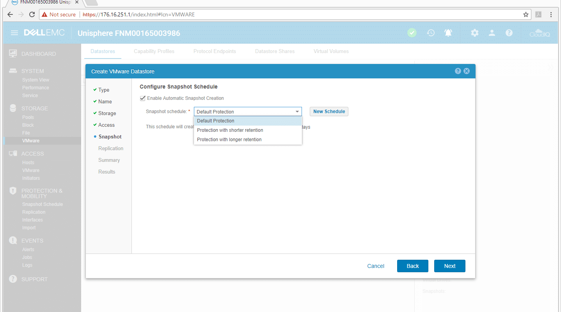This screenshot has height=312, width=561.
Task: Choose Default Protection from the list
Action: (248, 121)
